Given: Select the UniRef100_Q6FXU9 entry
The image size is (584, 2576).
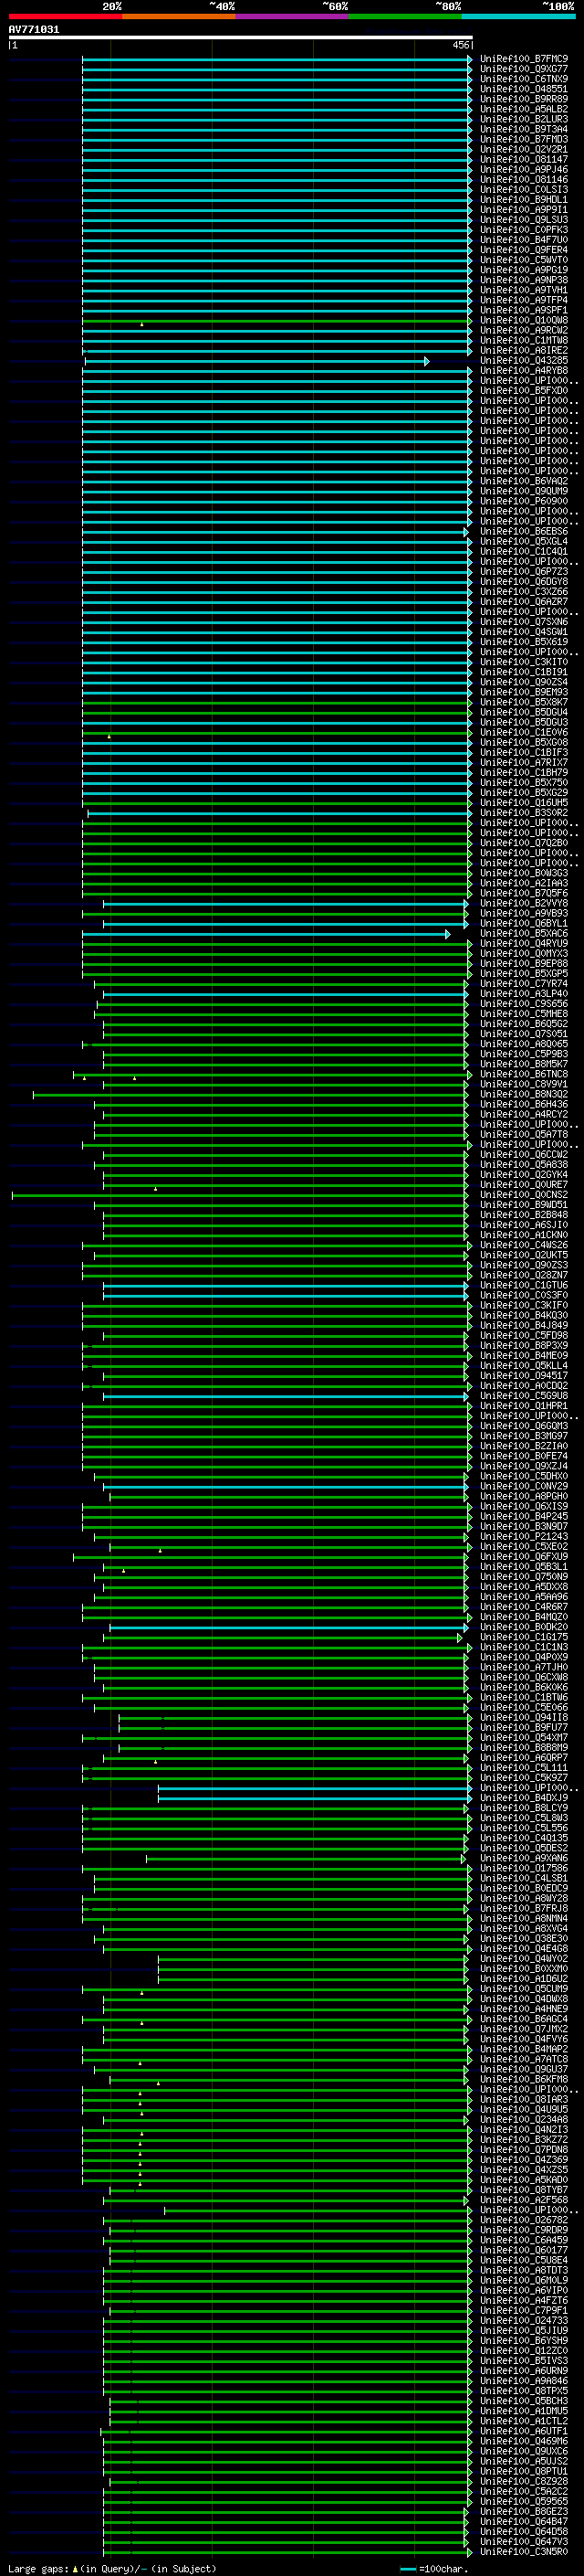Looking at the screenshot, I should 524,1556.
